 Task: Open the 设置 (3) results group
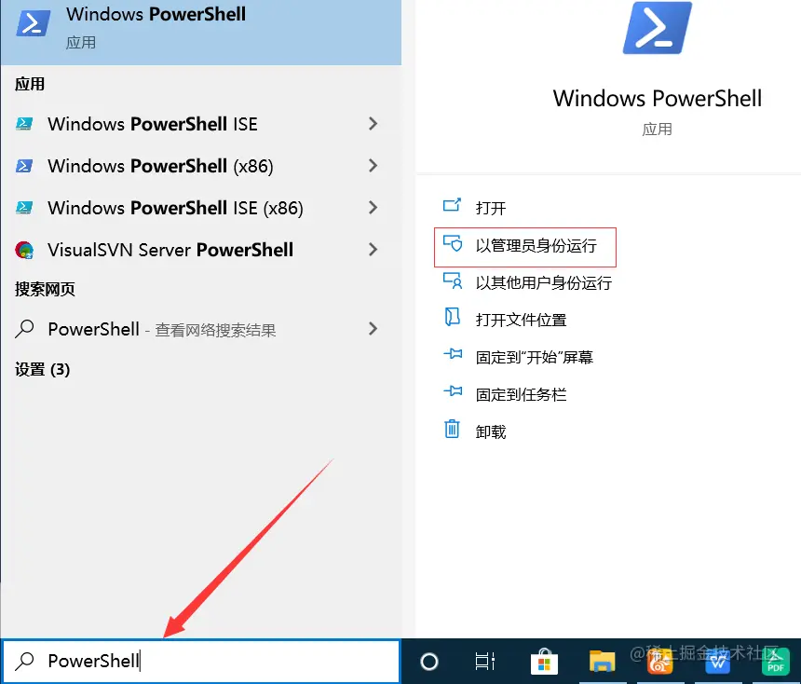point(43,369)
